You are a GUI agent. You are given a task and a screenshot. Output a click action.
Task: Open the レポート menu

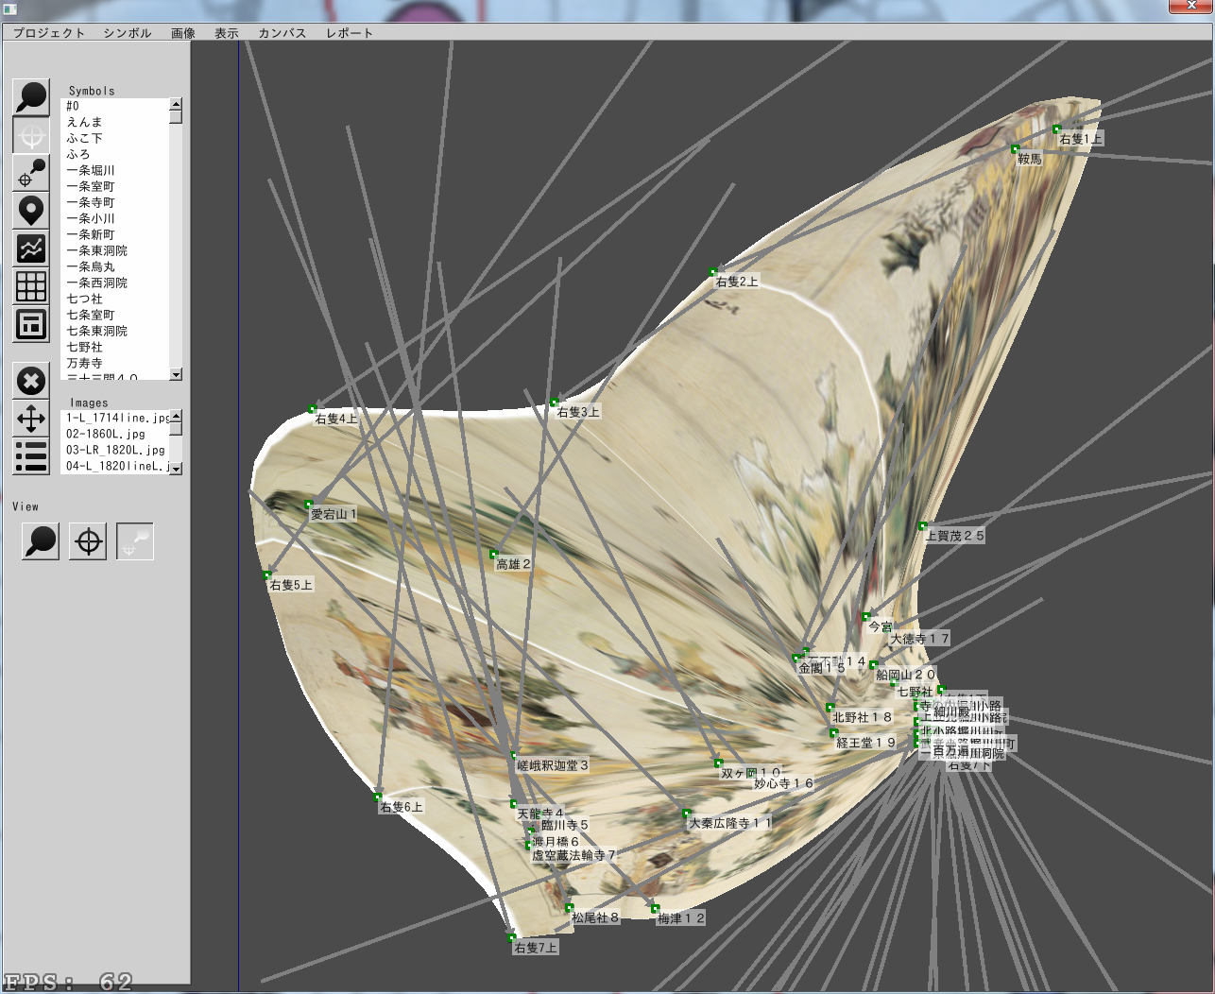point(350,33)
